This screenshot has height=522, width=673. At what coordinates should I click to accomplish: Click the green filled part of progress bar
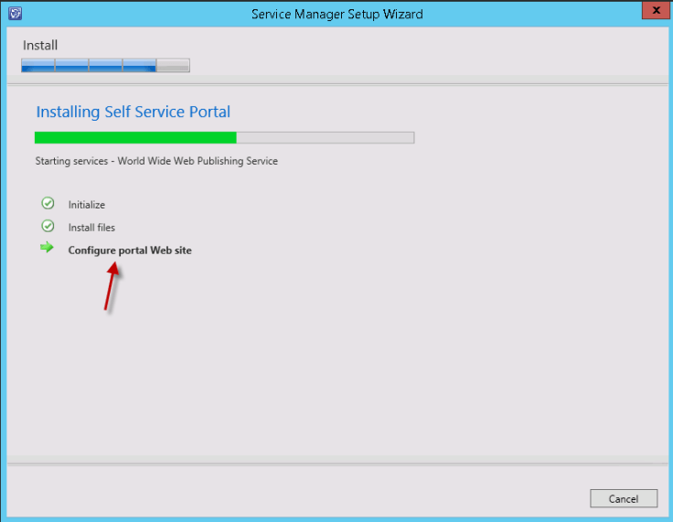point(135,138)
